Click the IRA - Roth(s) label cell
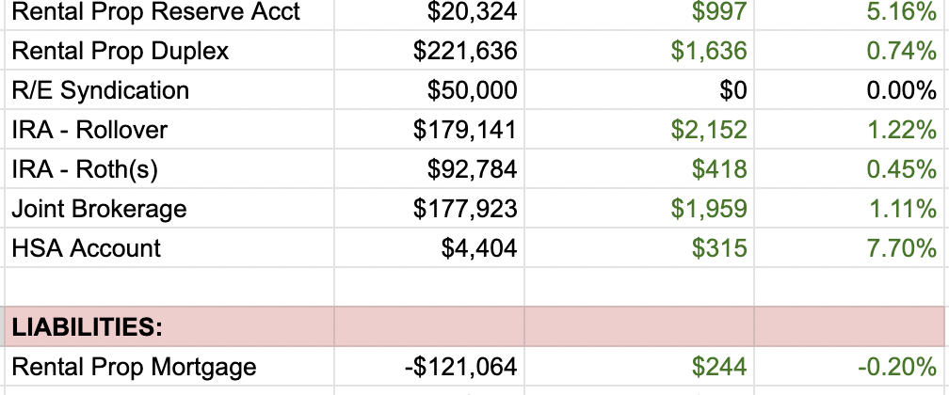This screenshot has width=949, height=395. (85, 169)
